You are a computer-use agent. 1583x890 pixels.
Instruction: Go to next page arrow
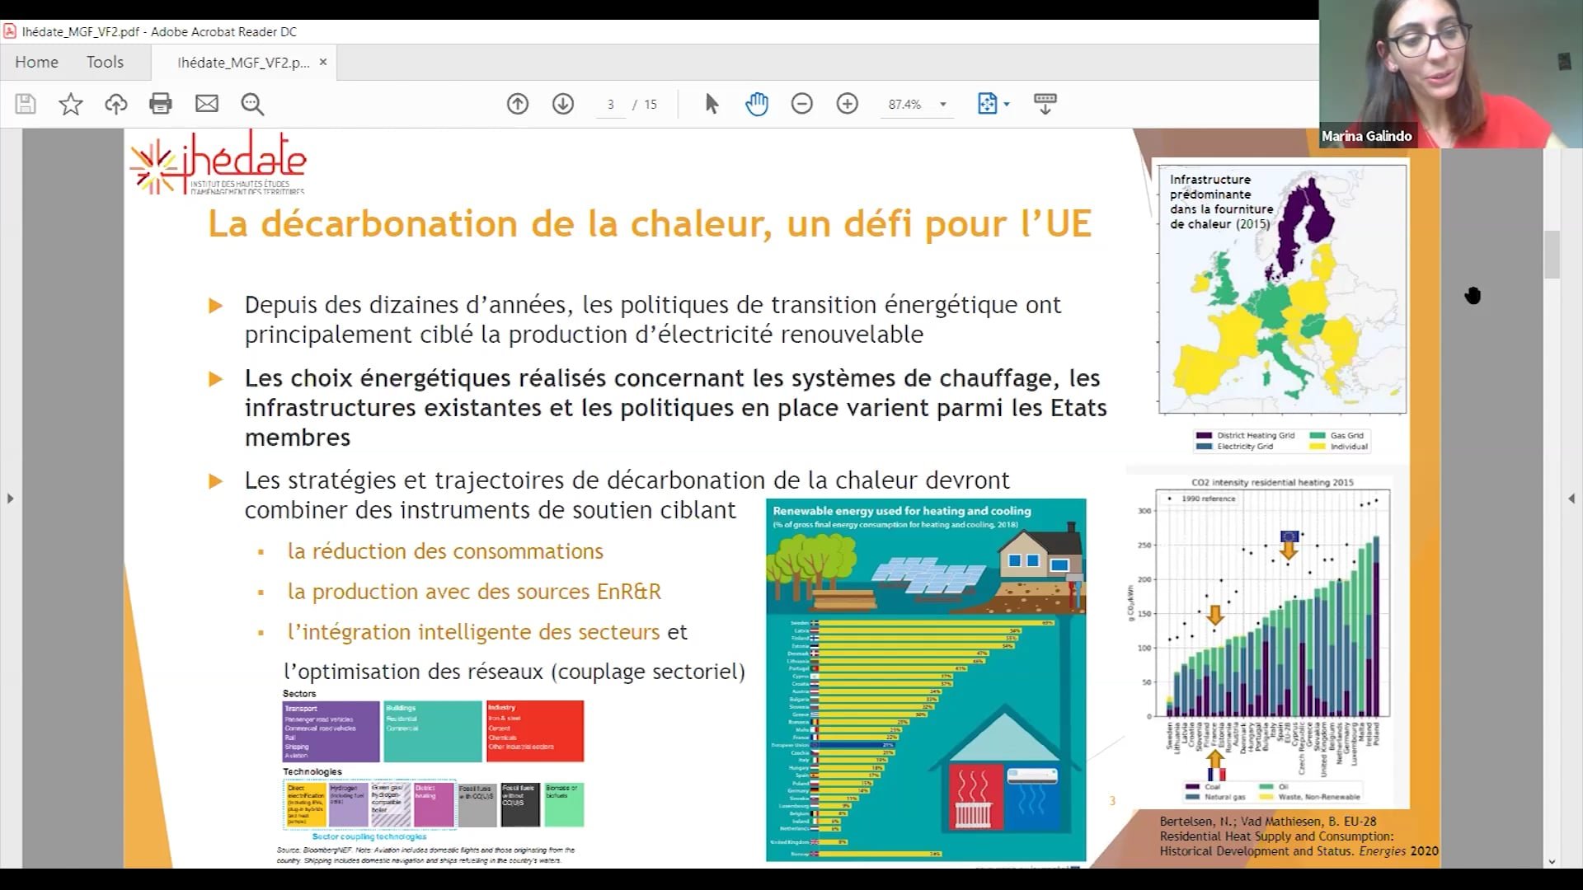tap(563, 104)
